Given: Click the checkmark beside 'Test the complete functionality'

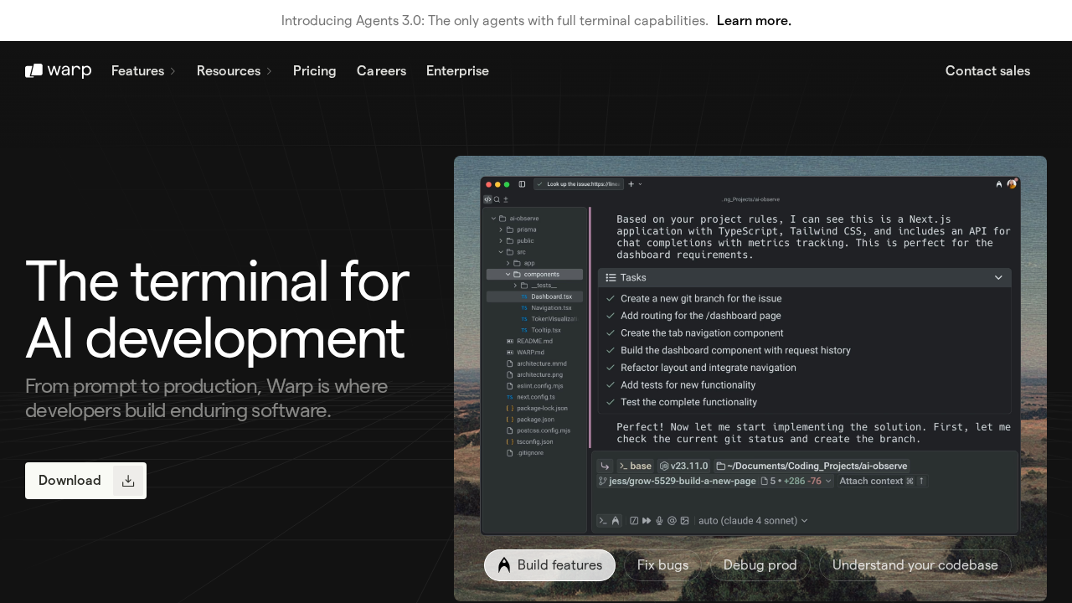Looking at the screenshot, I should pyautogui.click(x=611, y=402).
